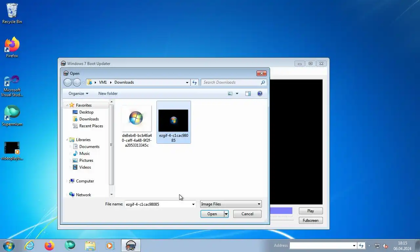Image resolution: width=420 pixels, height=252 pixels.
Task: Select Downloads under Favorites
Action: coord(89,119)
